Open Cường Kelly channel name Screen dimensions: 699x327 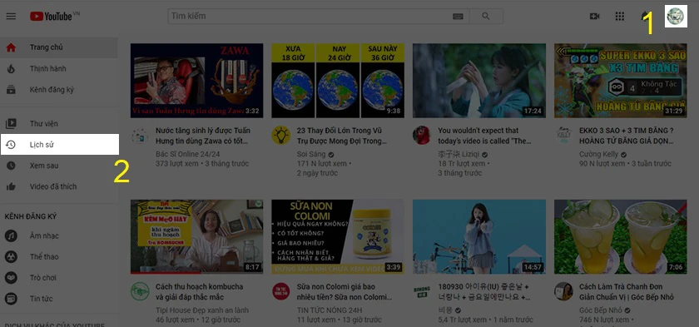coord(598,154)
